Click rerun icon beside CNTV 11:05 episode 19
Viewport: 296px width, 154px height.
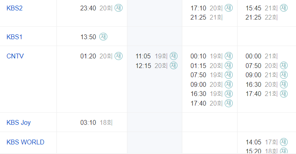tap(173, 56)
